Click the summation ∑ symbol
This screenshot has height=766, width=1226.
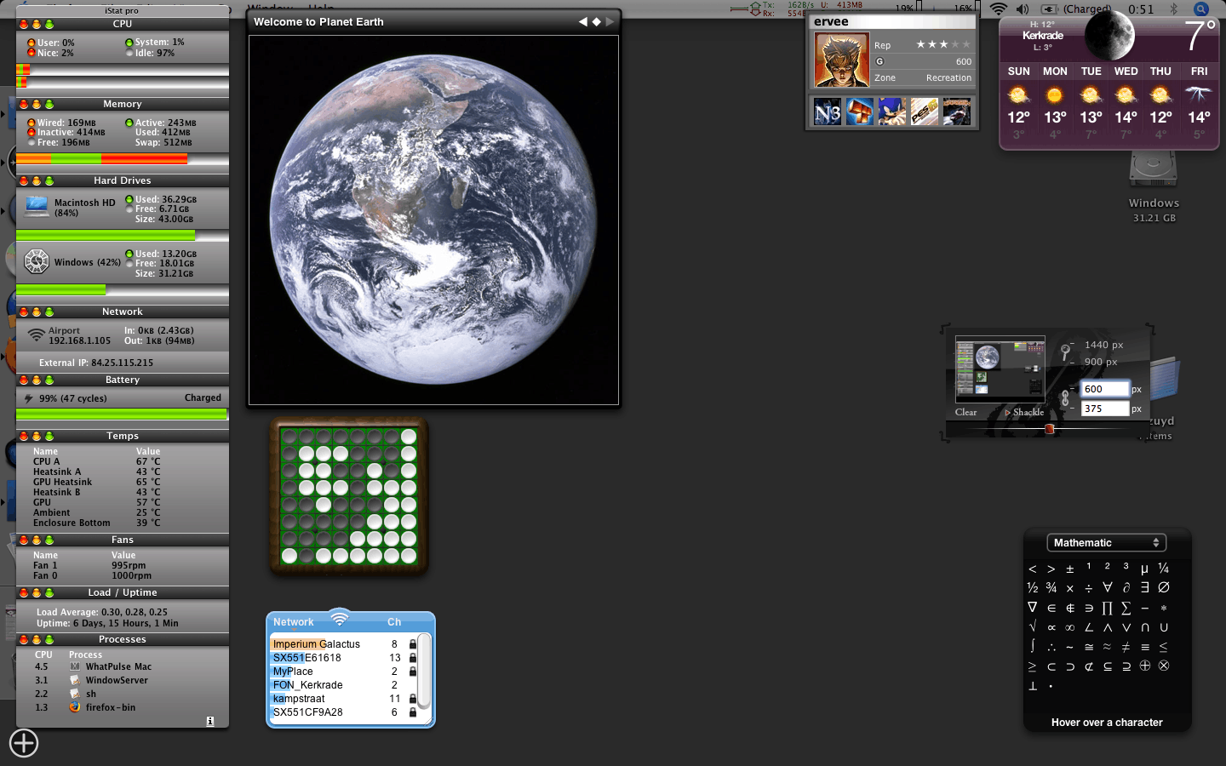click(1126, 608)
